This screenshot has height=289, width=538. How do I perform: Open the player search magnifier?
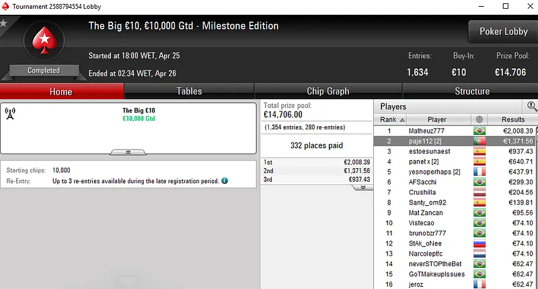point(532,106)
